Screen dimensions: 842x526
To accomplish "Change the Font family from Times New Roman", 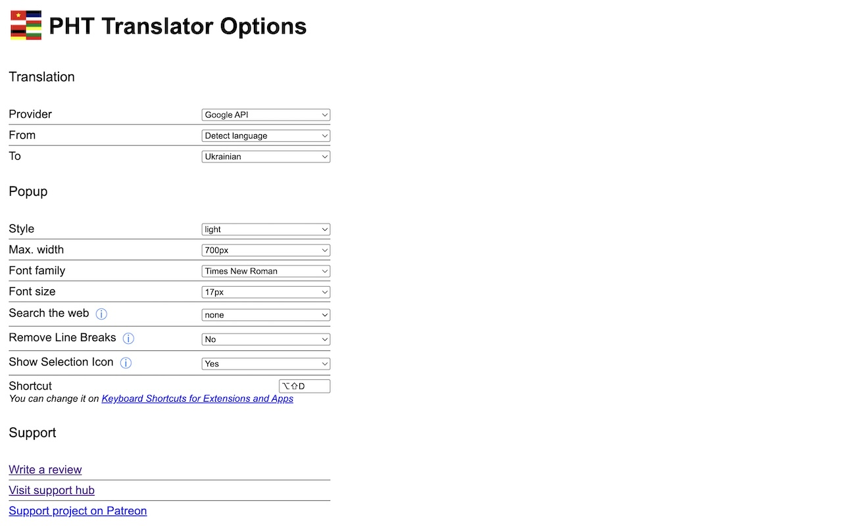I will (266, 271).
